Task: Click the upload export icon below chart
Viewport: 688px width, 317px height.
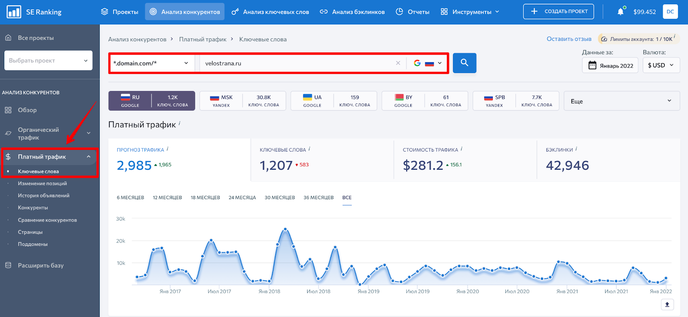Action: pos(667,305)
